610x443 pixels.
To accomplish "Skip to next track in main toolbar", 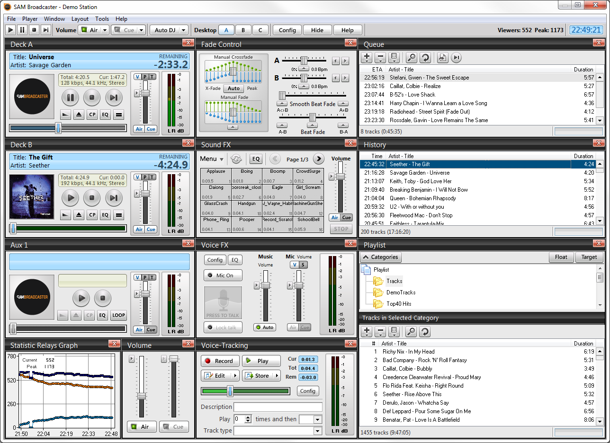I will pos(45,30).
